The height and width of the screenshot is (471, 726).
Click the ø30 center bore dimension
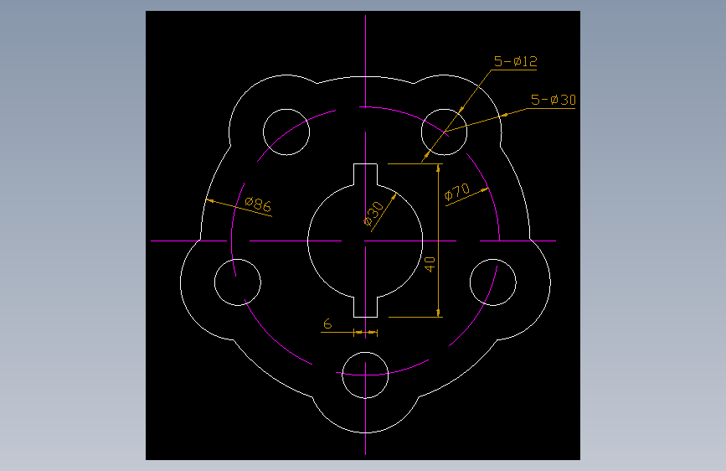pos(373,214)
